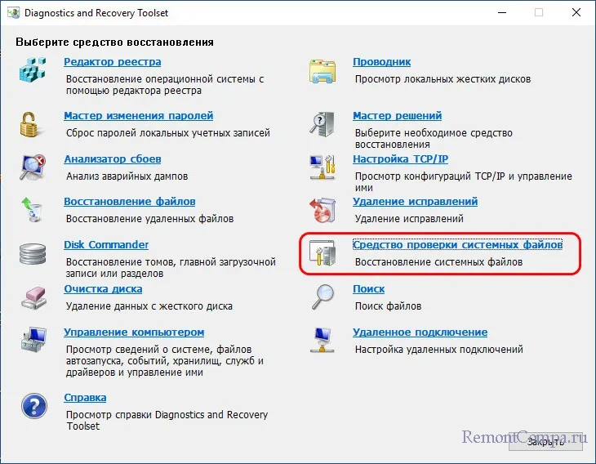
Task: Click the Search magnifying glass icon
Action: coord(322,297)
